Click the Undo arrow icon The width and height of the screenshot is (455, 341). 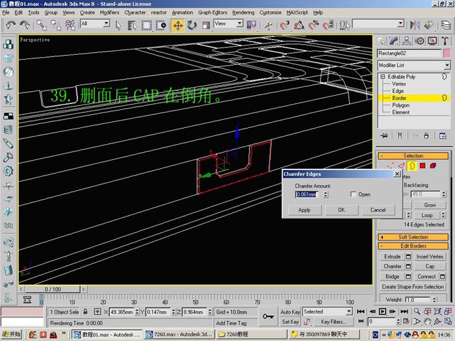coord(11,25)
